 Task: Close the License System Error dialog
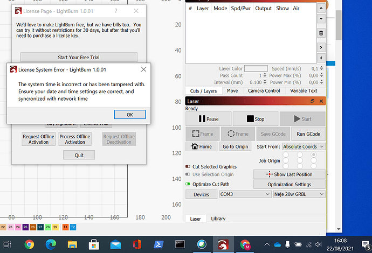(x=143, y=69)
